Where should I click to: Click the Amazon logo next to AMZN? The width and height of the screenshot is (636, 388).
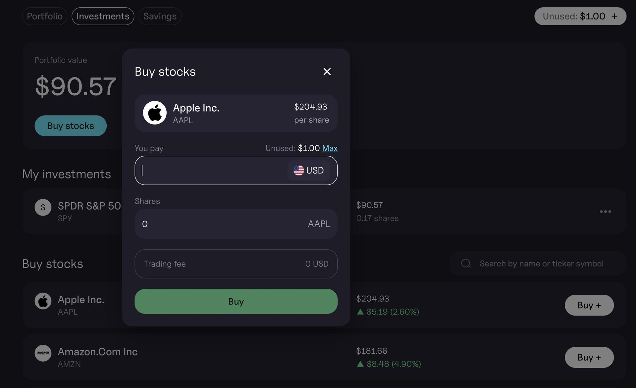click(x=43, y=353)
